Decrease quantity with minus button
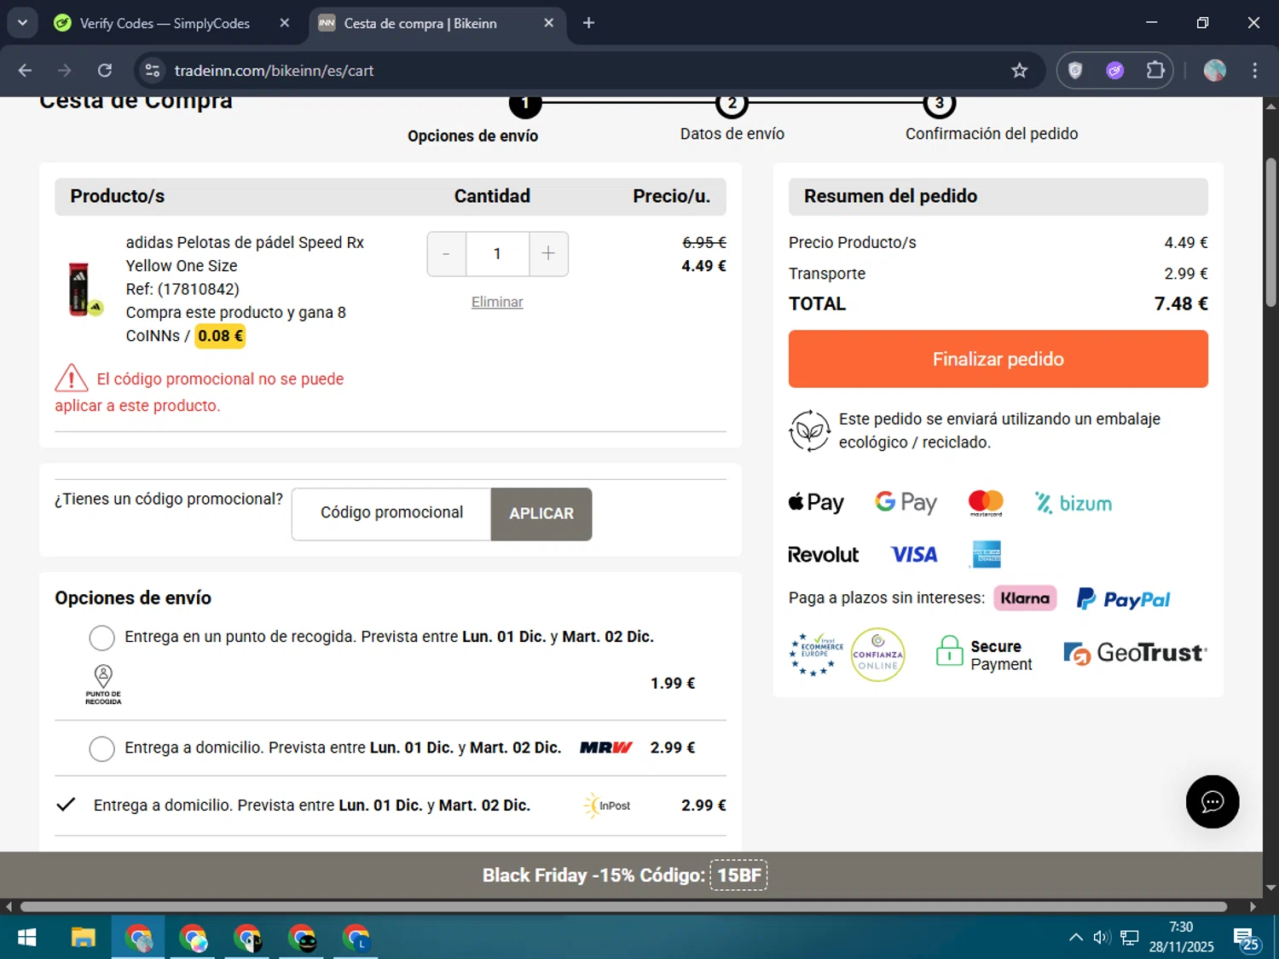 446,254
